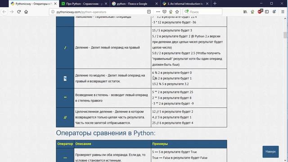Click the page vertical scrollbar thumb
This screenshot has height=162, width=288.
[x=285, y=35]
